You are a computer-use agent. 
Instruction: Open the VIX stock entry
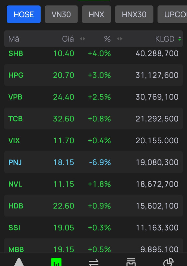[x=93, y=140]
